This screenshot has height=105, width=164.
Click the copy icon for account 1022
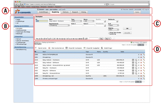click(136, 73)
